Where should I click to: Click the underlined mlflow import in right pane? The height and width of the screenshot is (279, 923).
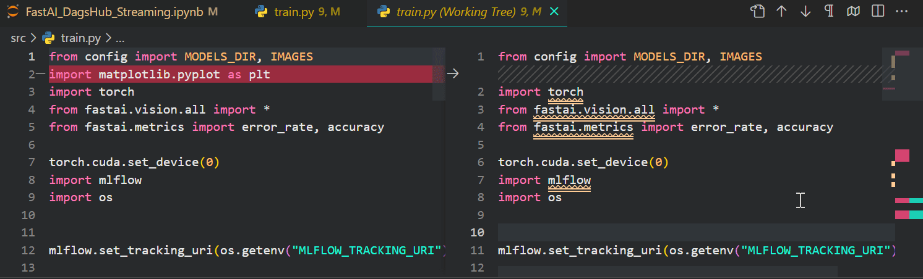pyautogui.click(x=569, y=180)
